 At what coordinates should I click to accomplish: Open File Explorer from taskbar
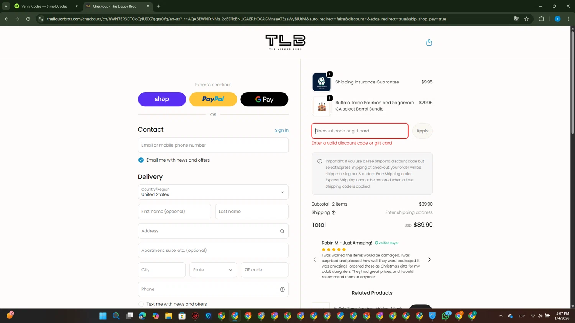tap(169, 316)
